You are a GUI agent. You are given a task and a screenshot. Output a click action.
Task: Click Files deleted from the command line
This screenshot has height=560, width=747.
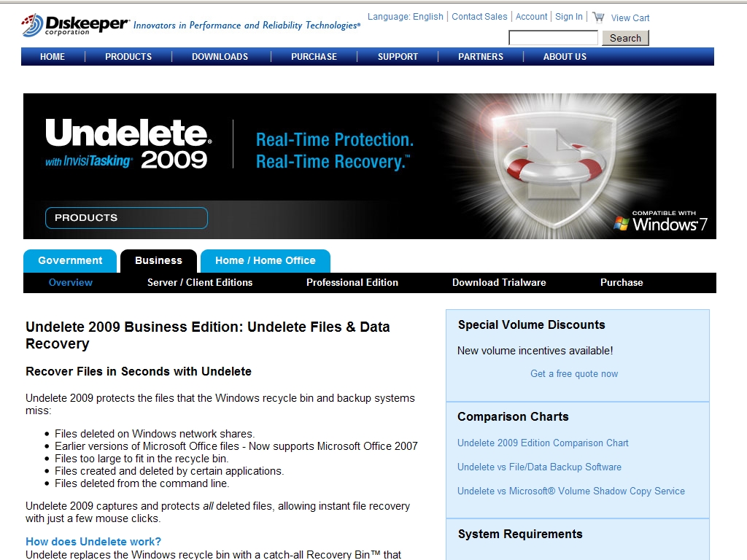coord(142,483)
